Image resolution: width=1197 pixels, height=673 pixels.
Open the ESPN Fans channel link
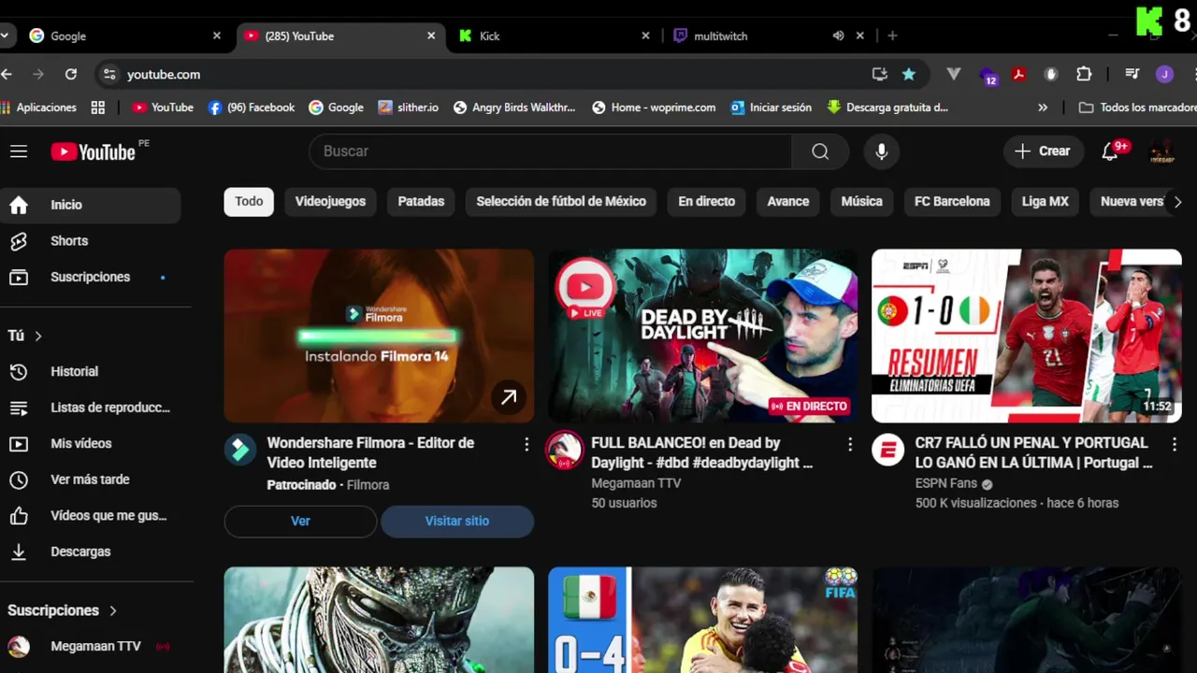[x=946, y=483]
